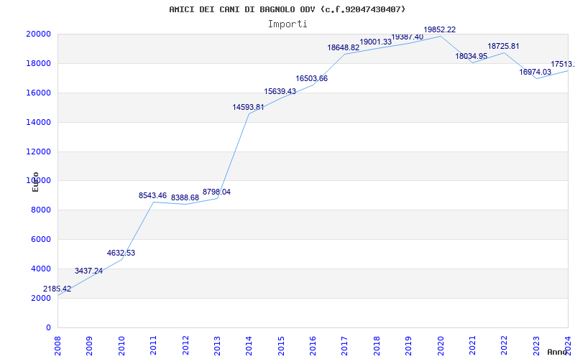Viewport: 575px width, 359px height.
Task: Click y-axis value 14000
Action: [x=38, y=122]
